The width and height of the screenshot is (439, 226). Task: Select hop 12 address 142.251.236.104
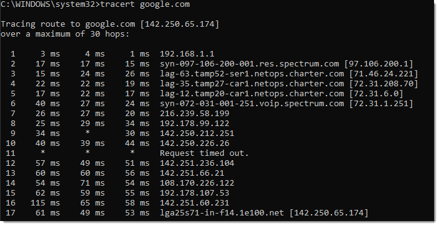click(x=197, y=163)
